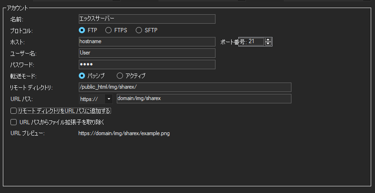Click the URL preview text https://domain/img/sharex/example.png
The height and width of the screenshot is (193, 375).
(x=124, y=134)
